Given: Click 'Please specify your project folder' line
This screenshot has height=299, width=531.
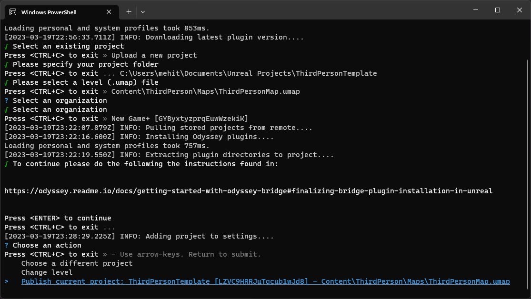Looking at the screenshot, I should click(x=81, y=64).
